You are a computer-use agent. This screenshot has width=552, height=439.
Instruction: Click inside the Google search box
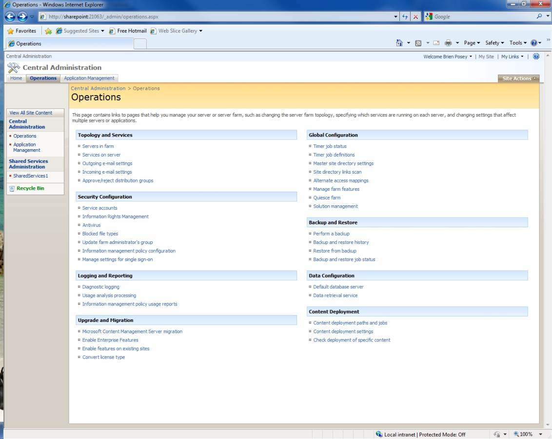480,17
